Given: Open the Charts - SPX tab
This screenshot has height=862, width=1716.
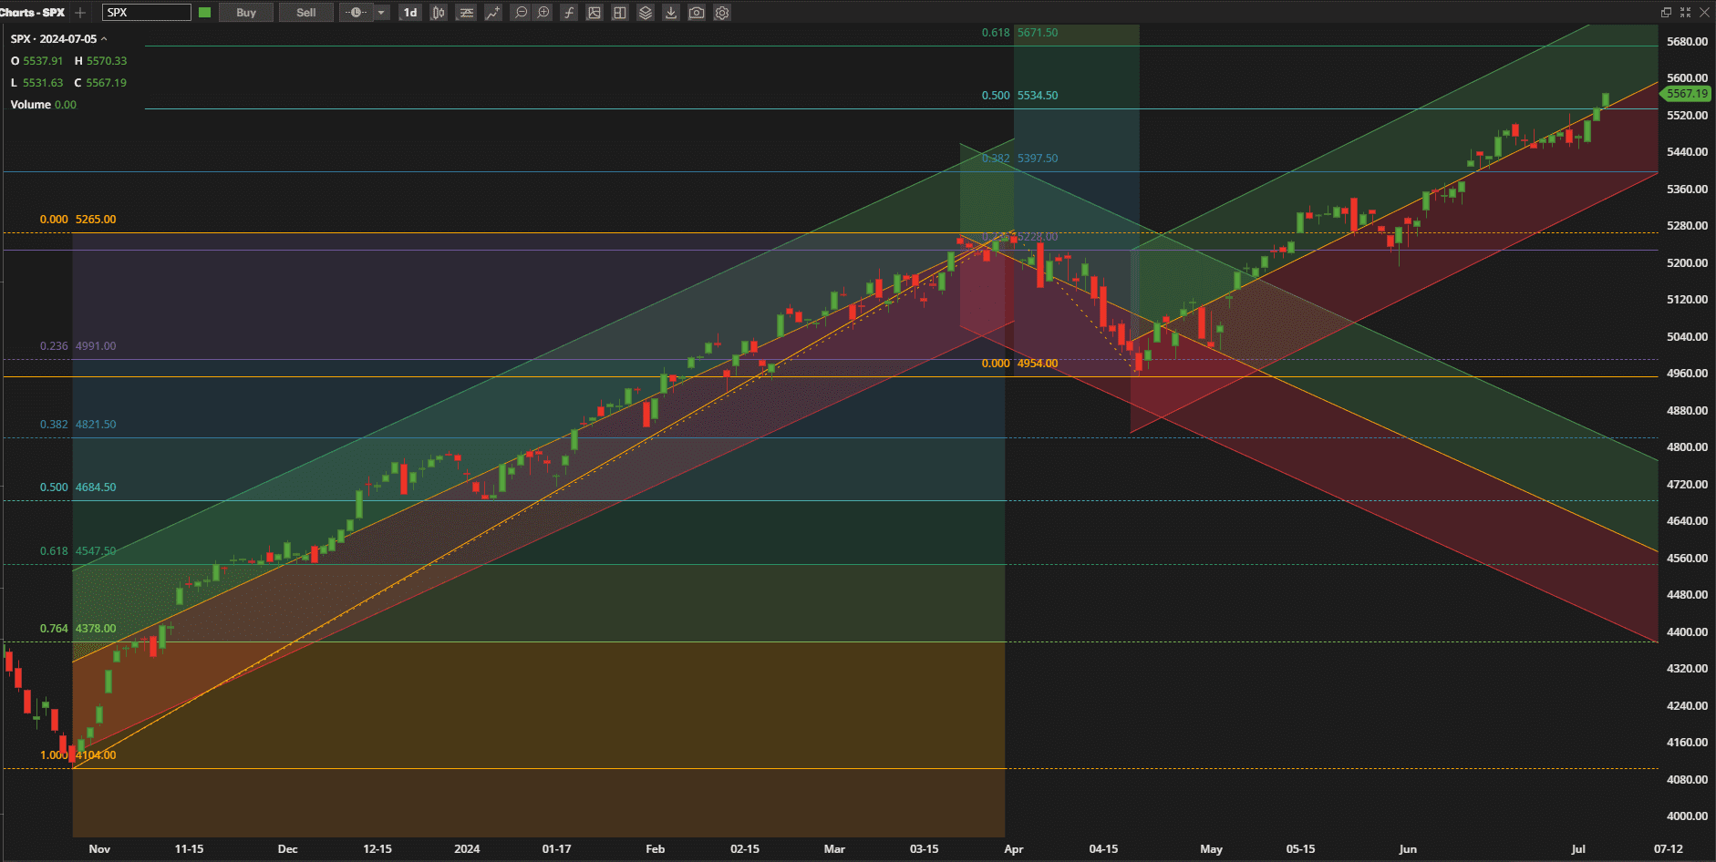Looking at the screenshot, I should 33,13.
